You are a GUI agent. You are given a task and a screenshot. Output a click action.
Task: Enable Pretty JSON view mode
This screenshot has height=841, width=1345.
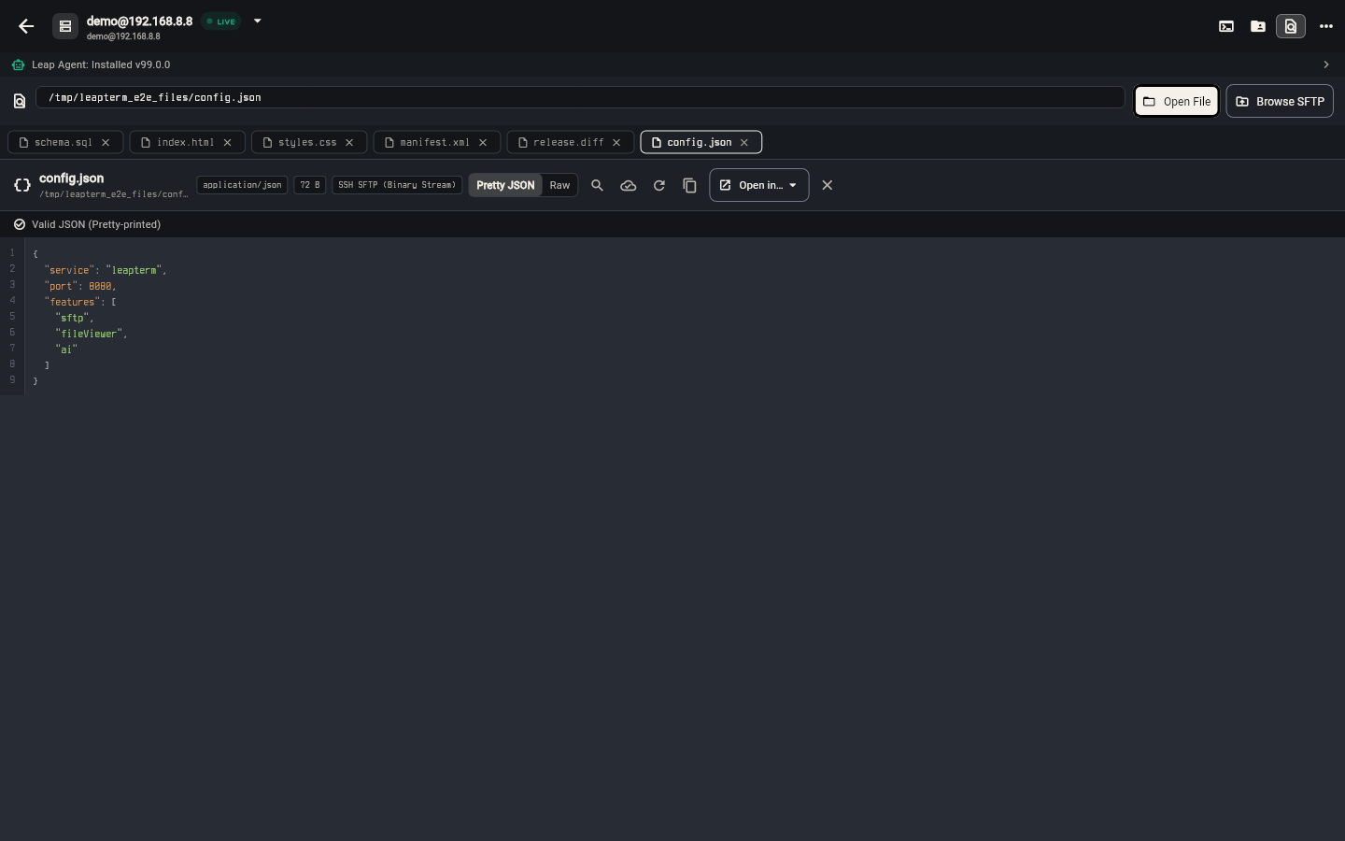coord(505,185)
